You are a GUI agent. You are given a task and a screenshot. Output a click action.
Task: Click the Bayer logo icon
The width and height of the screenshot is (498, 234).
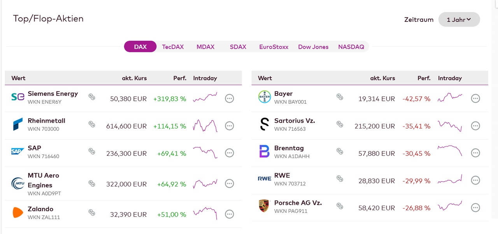click(265, 97)
